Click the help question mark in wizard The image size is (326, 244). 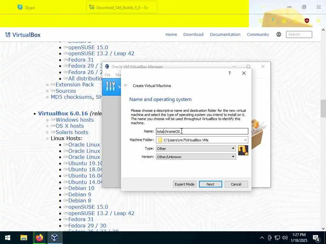[230, 73]
